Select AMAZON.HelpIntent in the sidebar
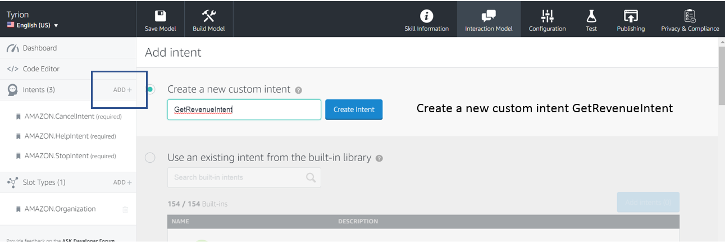Screen dimensions: 725x243 pos(70,136)
